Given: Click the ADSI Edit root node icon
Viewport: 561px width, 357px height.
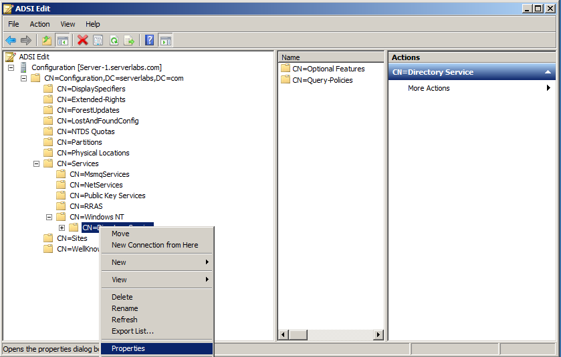Looking at the screenshot, I should 11,57.
